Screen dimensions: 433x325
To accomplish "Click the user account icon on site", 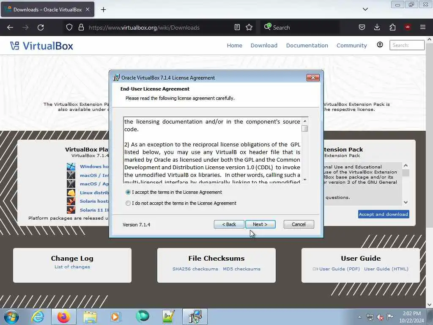I will [380, 45].
